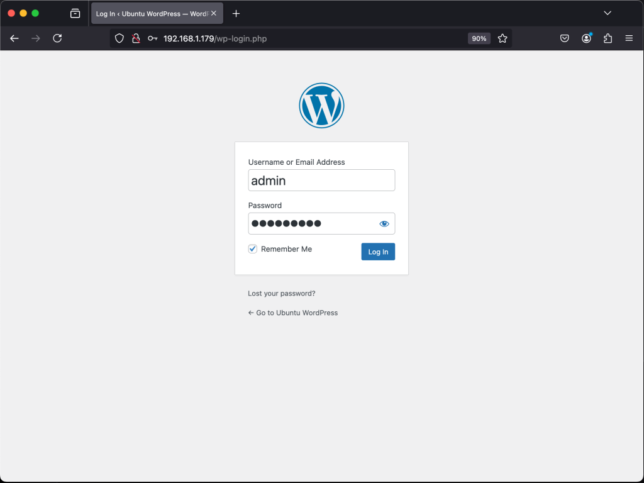
Task: Save page to Pocket
Action: [564, 38]
